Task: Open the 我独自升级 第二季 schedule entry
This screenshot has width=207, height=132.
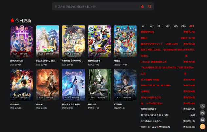Action: pos(168,85)
